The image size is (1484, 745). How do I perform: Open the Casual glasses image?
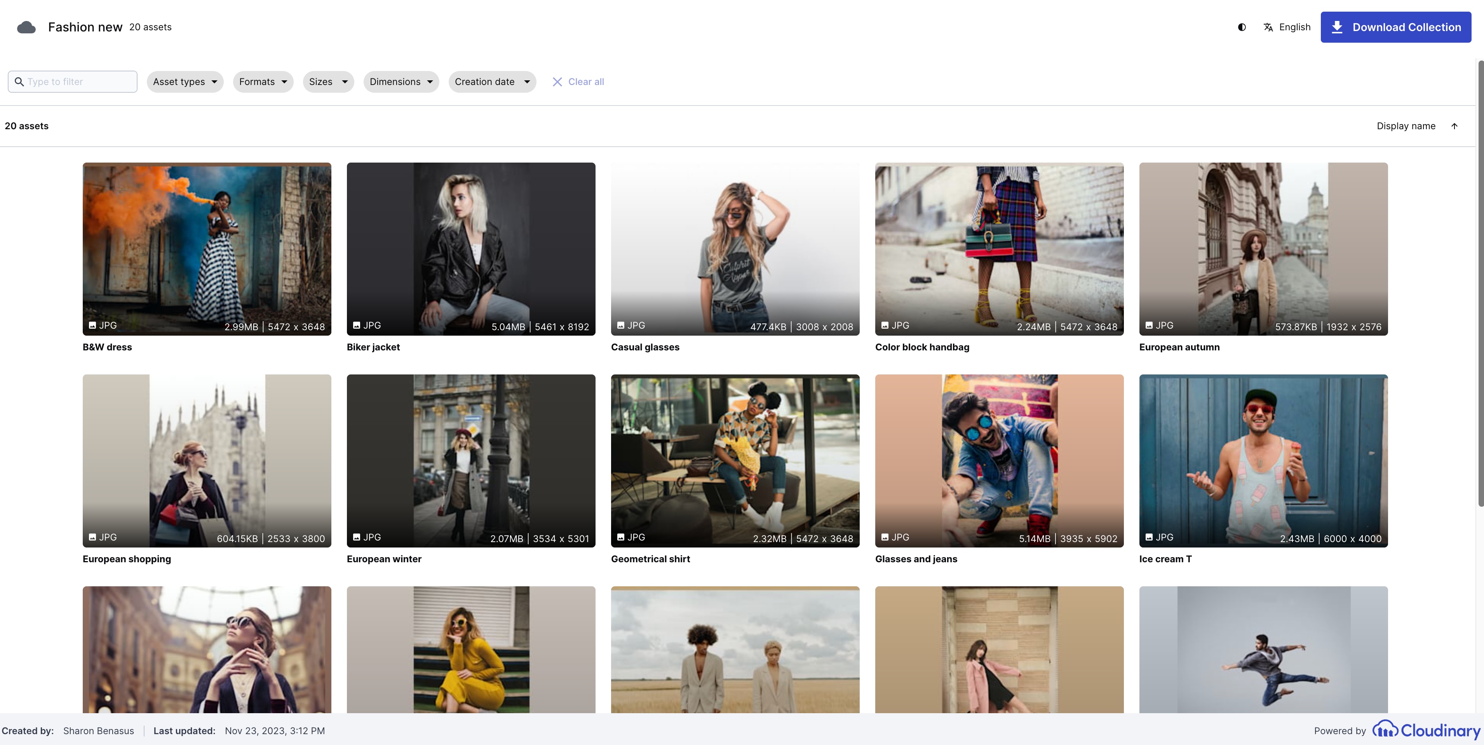735,249
